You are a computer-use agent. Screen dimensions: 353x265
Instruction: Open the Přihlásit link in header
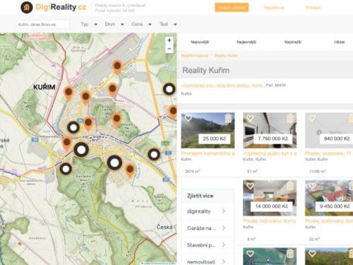pos(313,8)
